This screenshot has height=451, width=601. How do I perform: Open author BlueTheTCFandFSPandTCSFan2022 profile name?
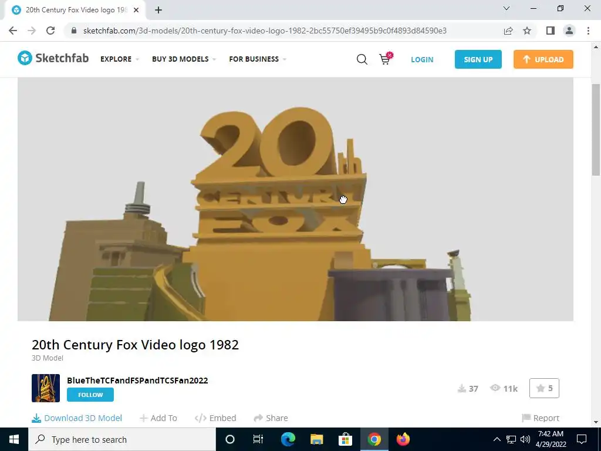pyautogui.click(x=137, y=381)
